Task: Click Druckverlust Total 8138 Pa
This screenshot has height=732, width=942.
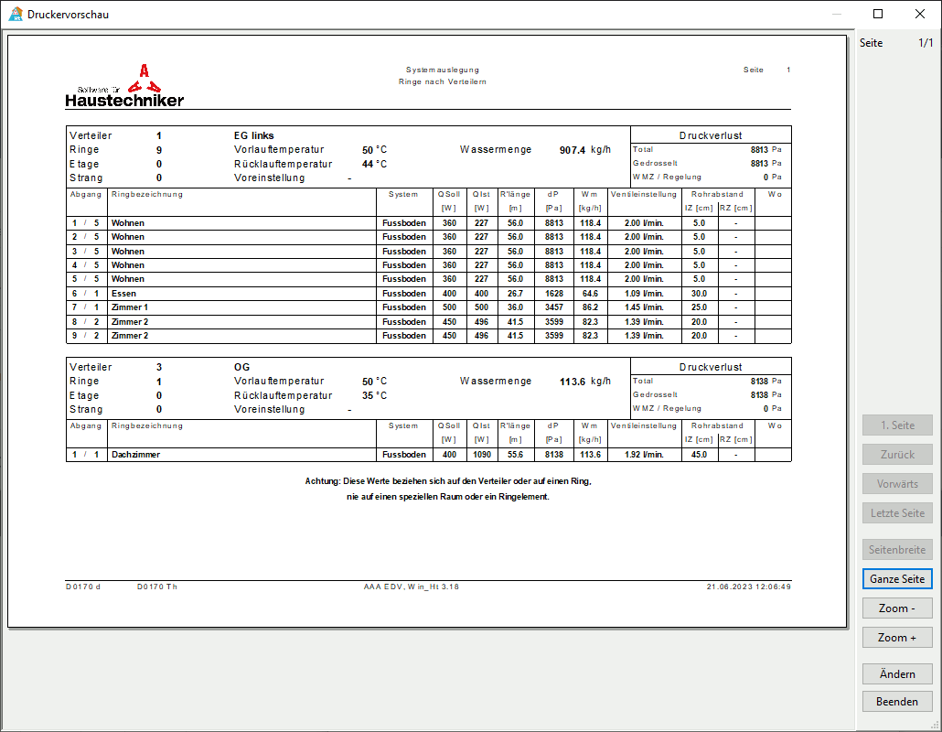Action: coord(766,381)
